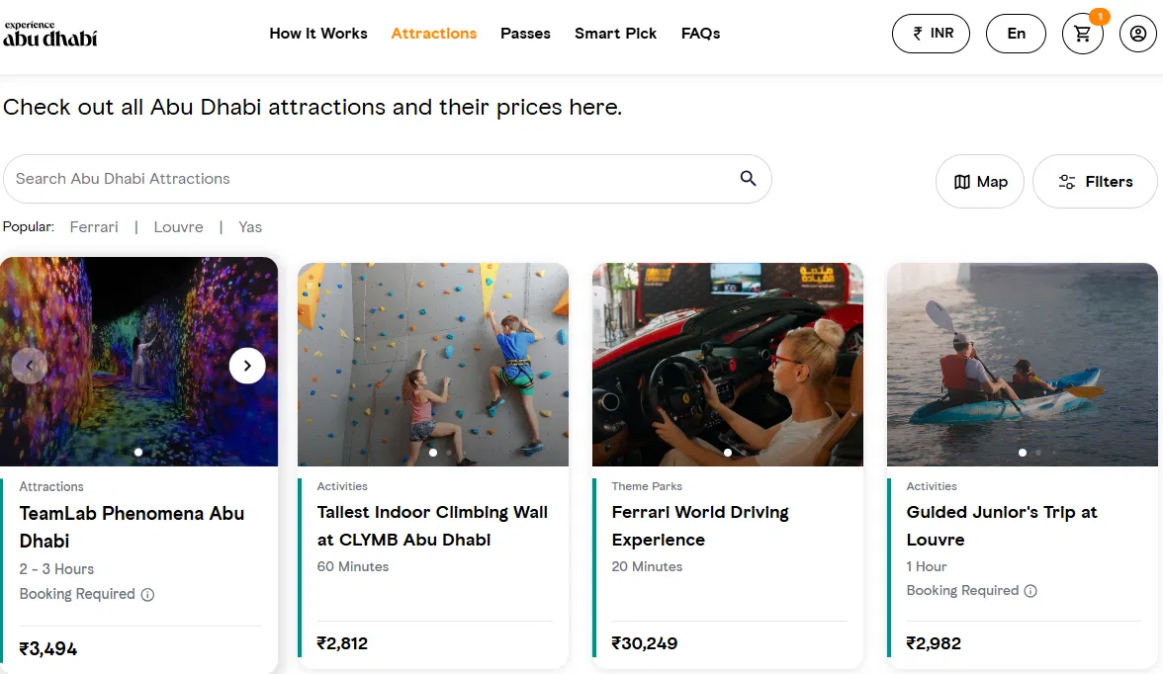Screen dimensions: 1163x674
Task: Go to How It Works page
Action: click(x=318, y=34)
